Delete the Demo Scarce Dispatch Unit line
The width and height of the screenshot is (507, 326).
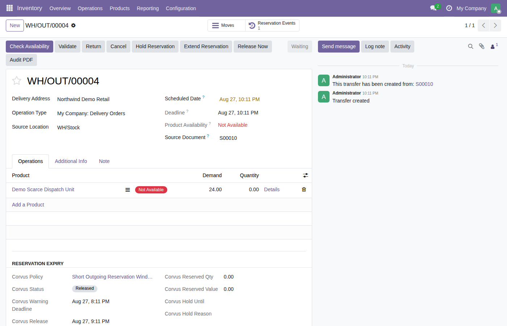(304, 189)
